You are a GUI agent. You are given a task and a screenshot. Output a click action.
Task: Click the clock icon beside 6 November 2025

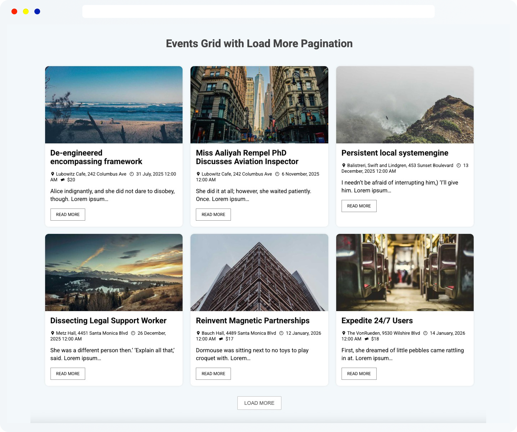tap(277, 174)
